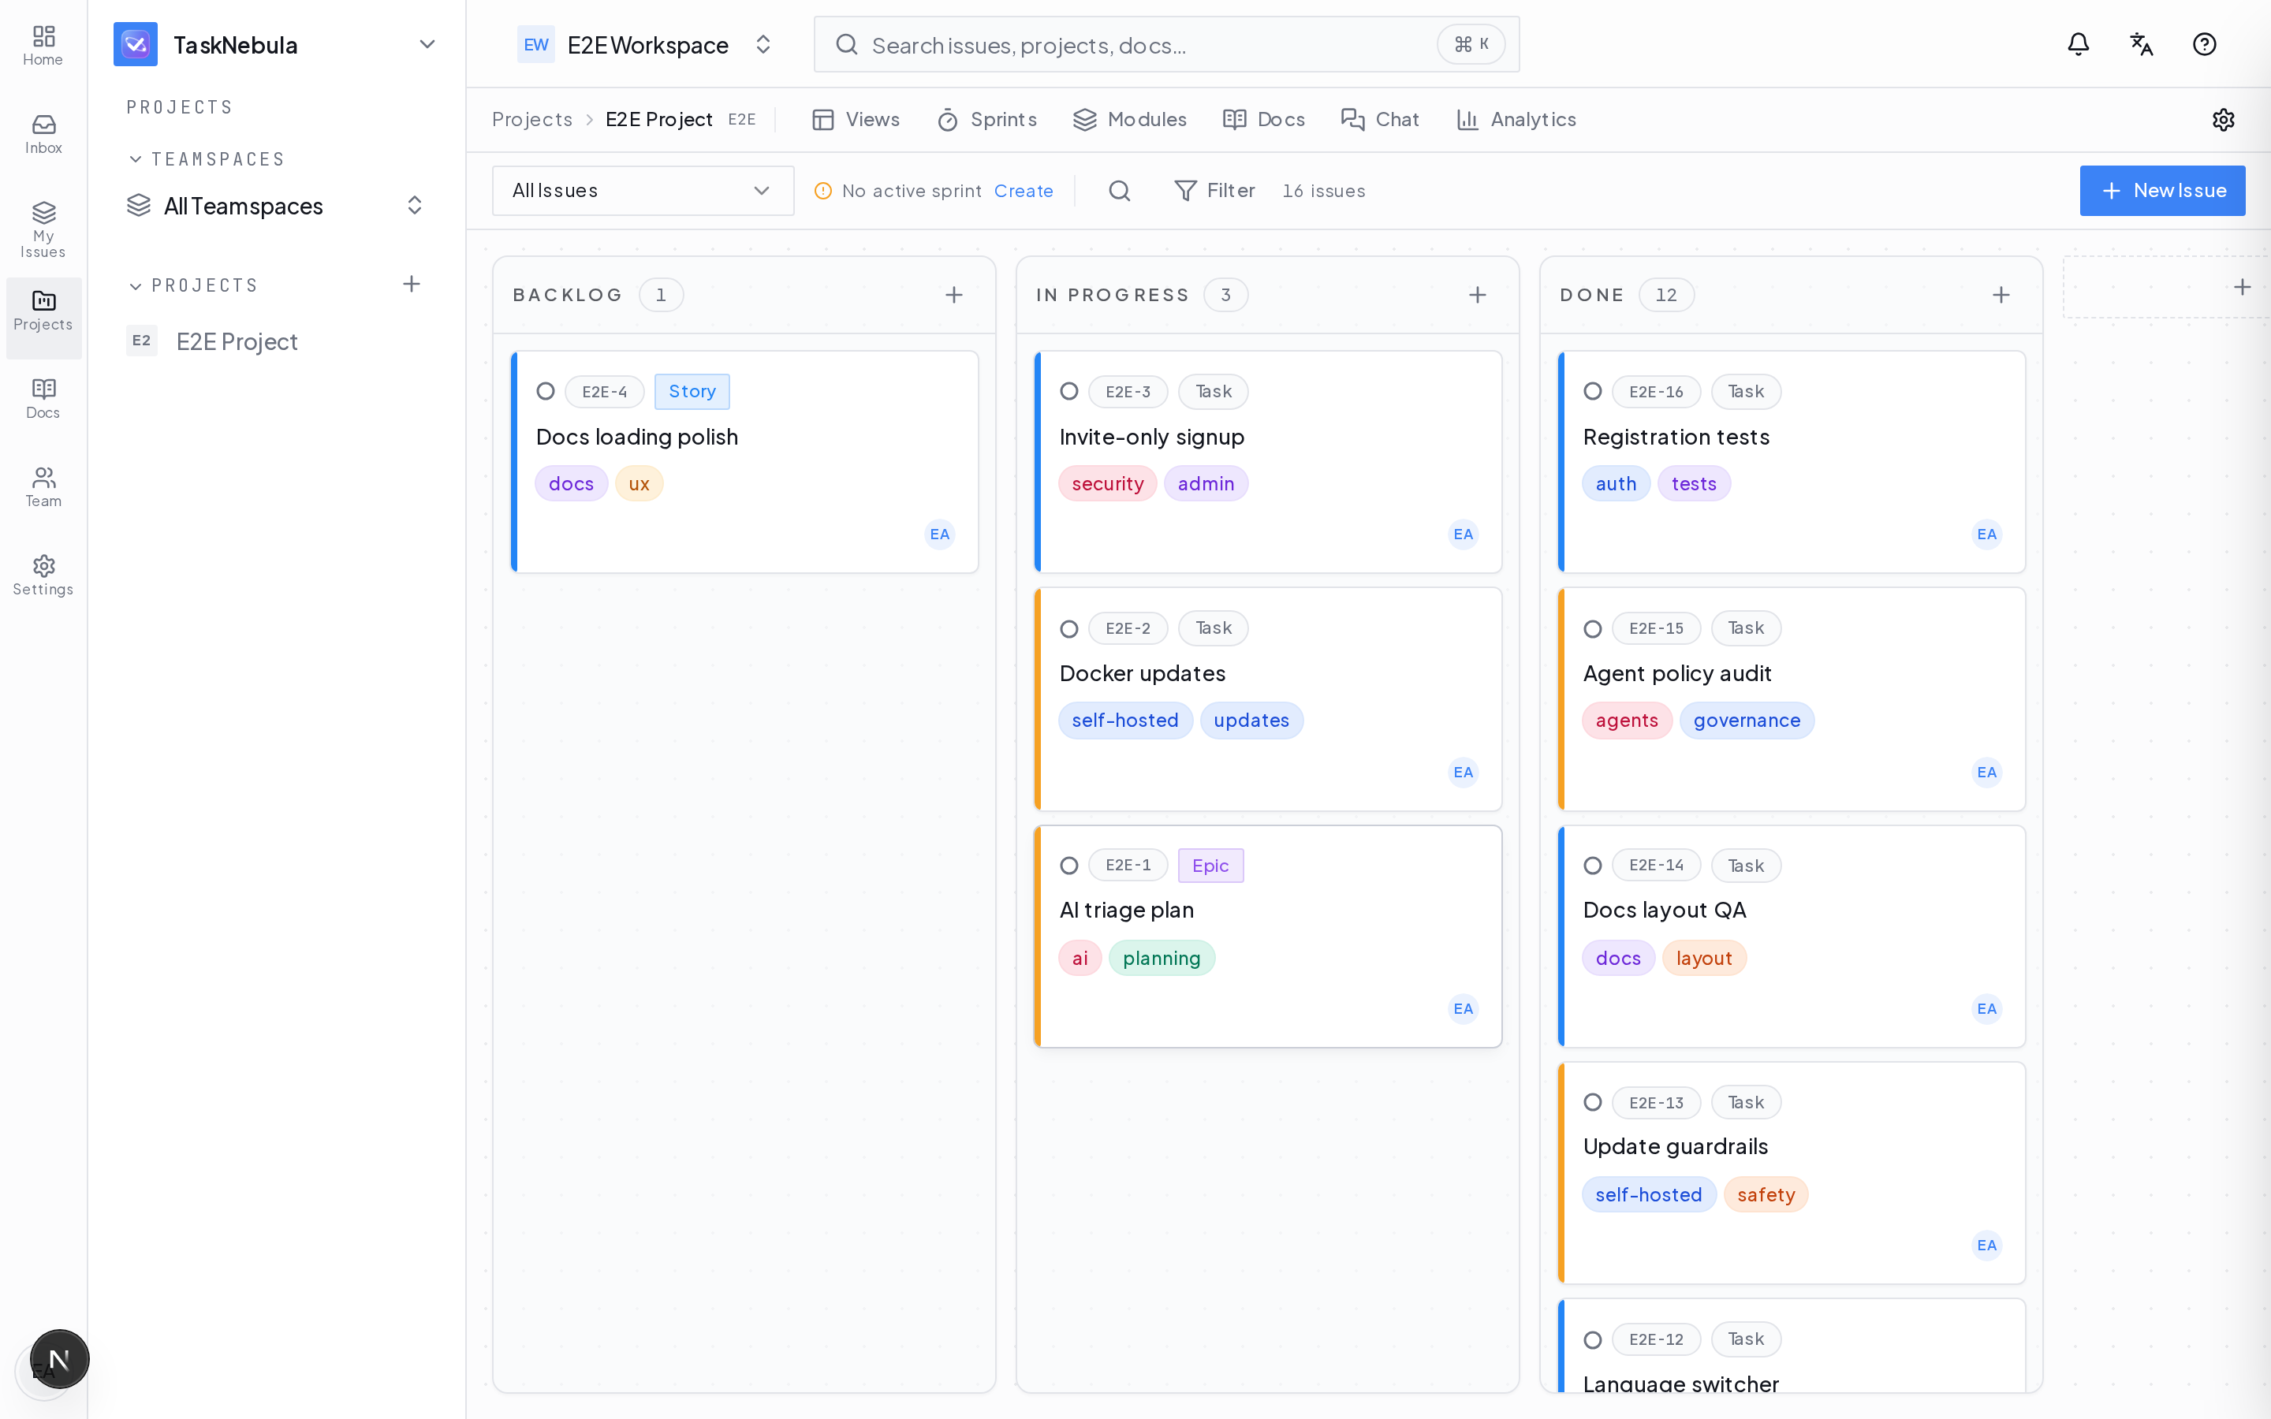Click the ux label tag
This screenshot has height=1419, width=2271.
[x=638, y=483]
